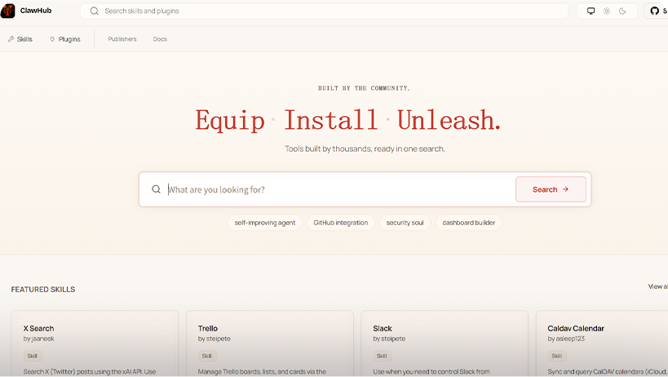
Task: Open the Plugins tab
Action: tap(64, 39)
